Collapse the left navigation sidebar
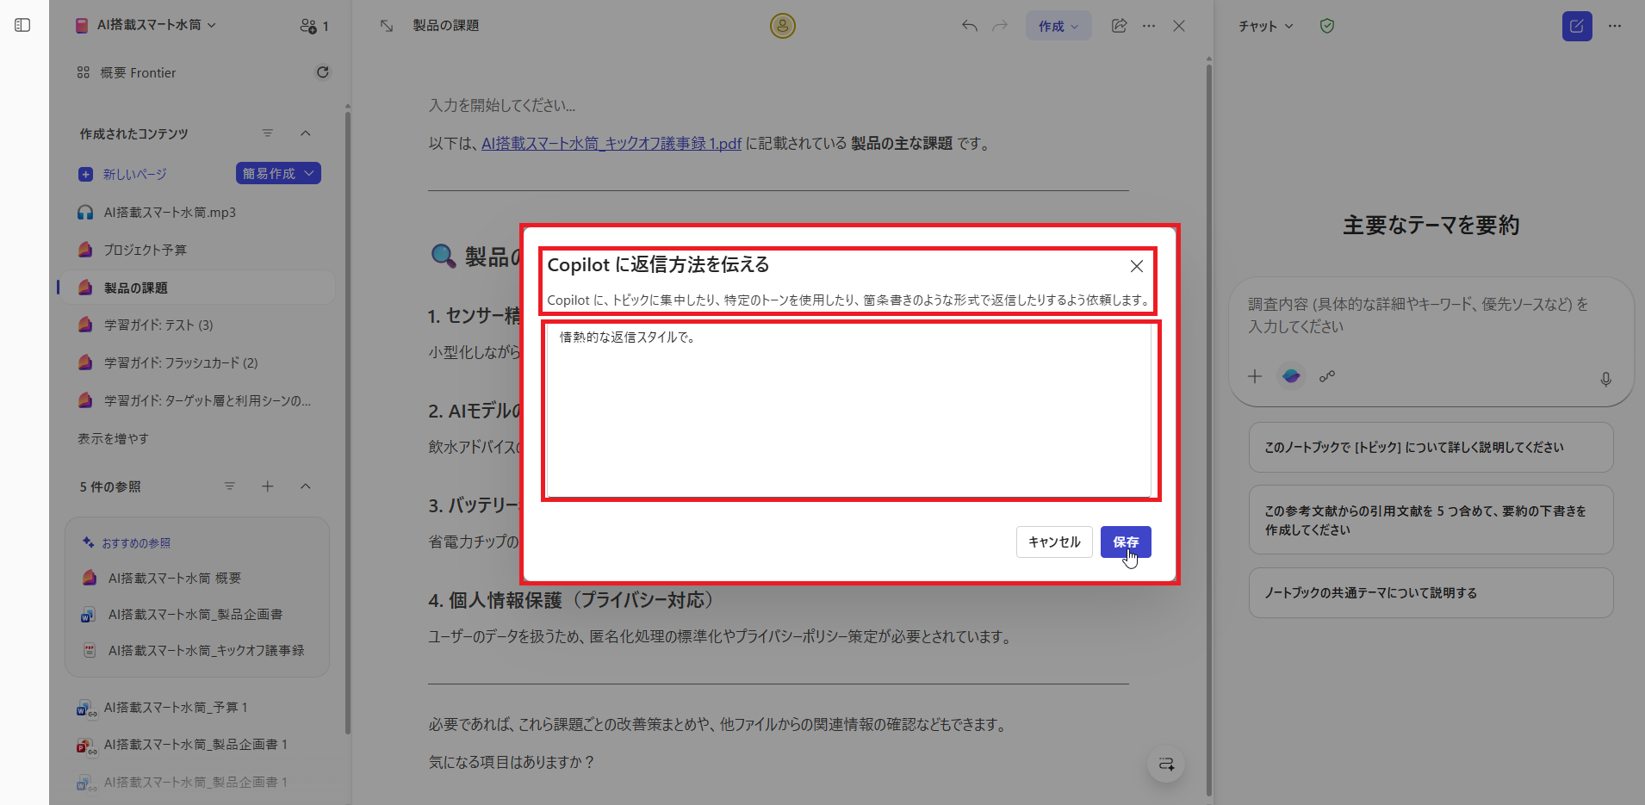The image size is (1645, 805). tap(22, 25)
